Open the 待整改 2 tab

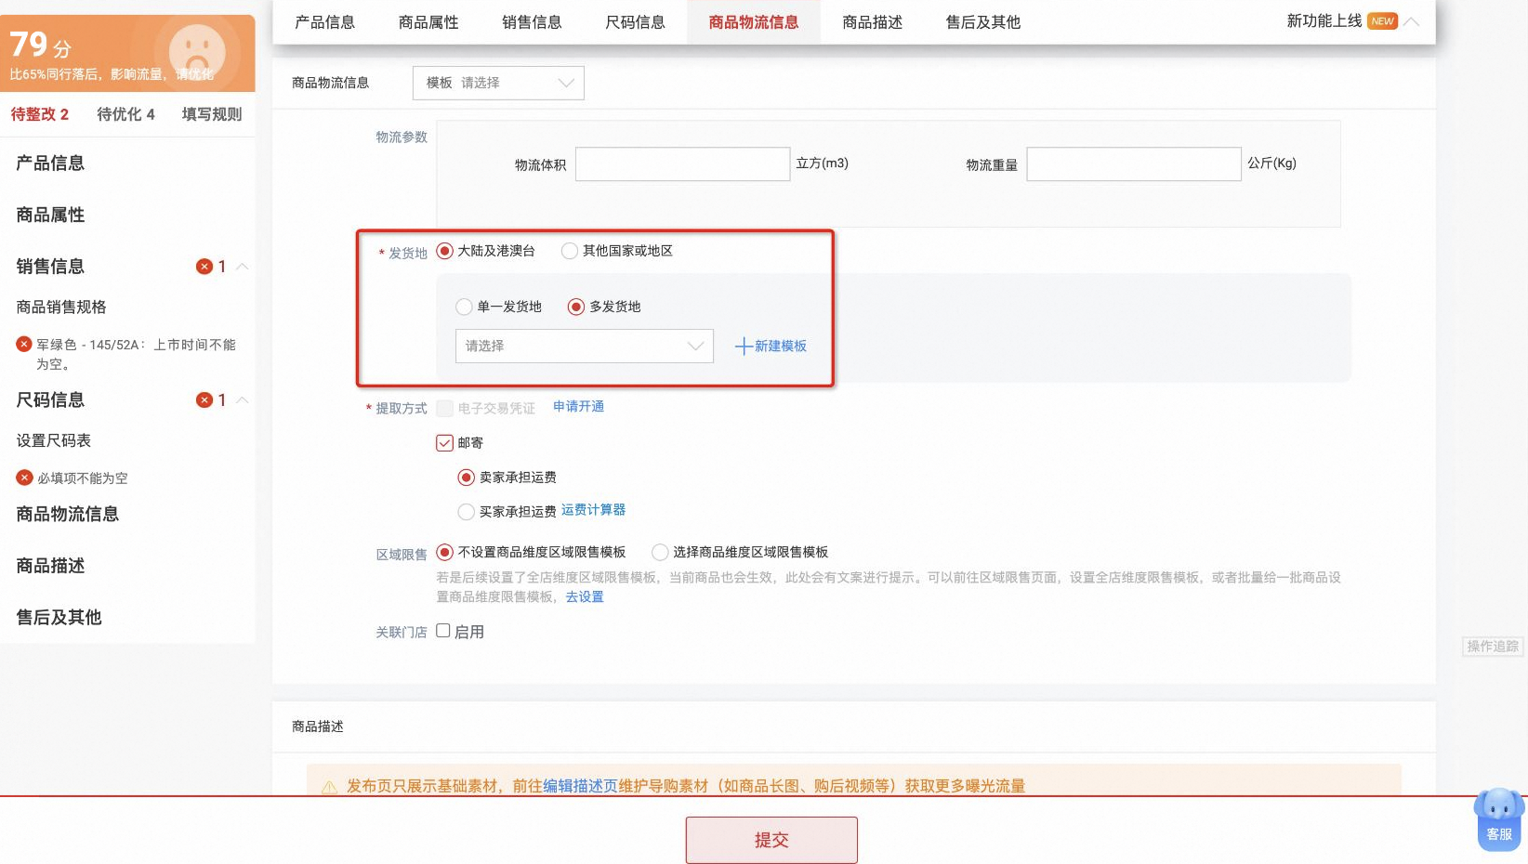[x=40, y=114]
